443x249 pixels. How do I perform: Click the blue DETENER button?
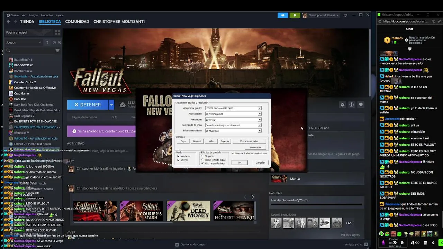[x=88, y=105]
